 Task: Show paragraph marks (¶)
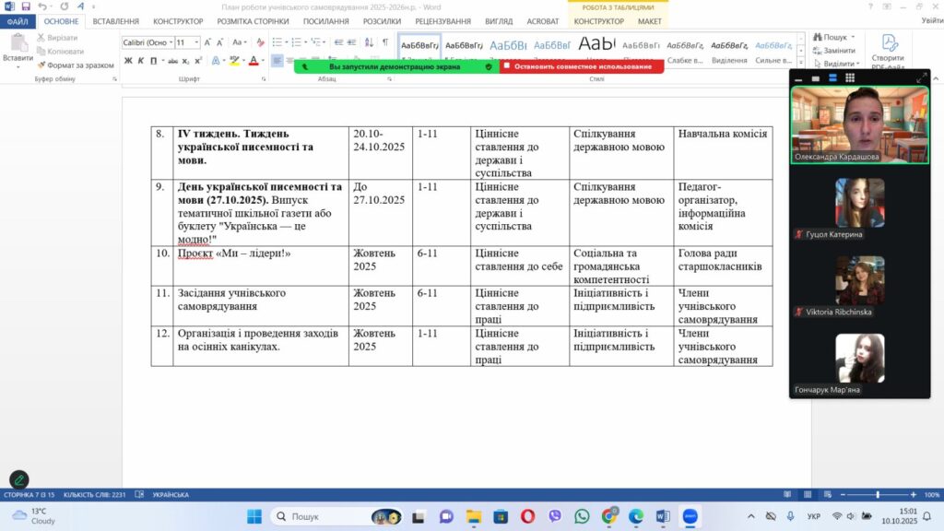384,42
